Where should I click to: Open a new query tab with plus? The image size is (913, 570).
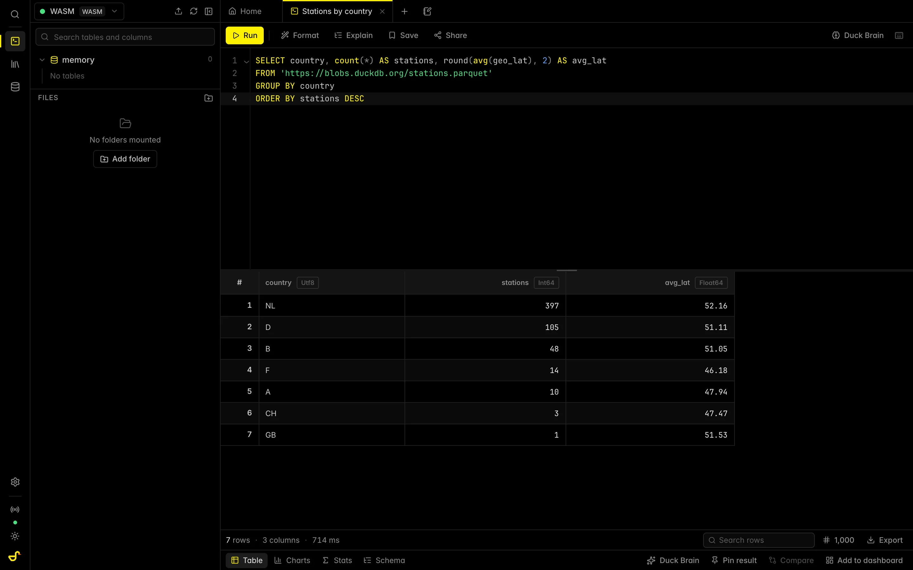click(405, 11)
